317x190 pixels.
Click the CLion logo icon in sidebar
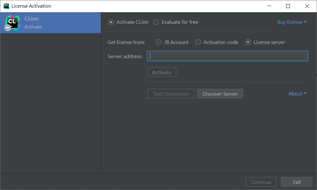(12, 23)
